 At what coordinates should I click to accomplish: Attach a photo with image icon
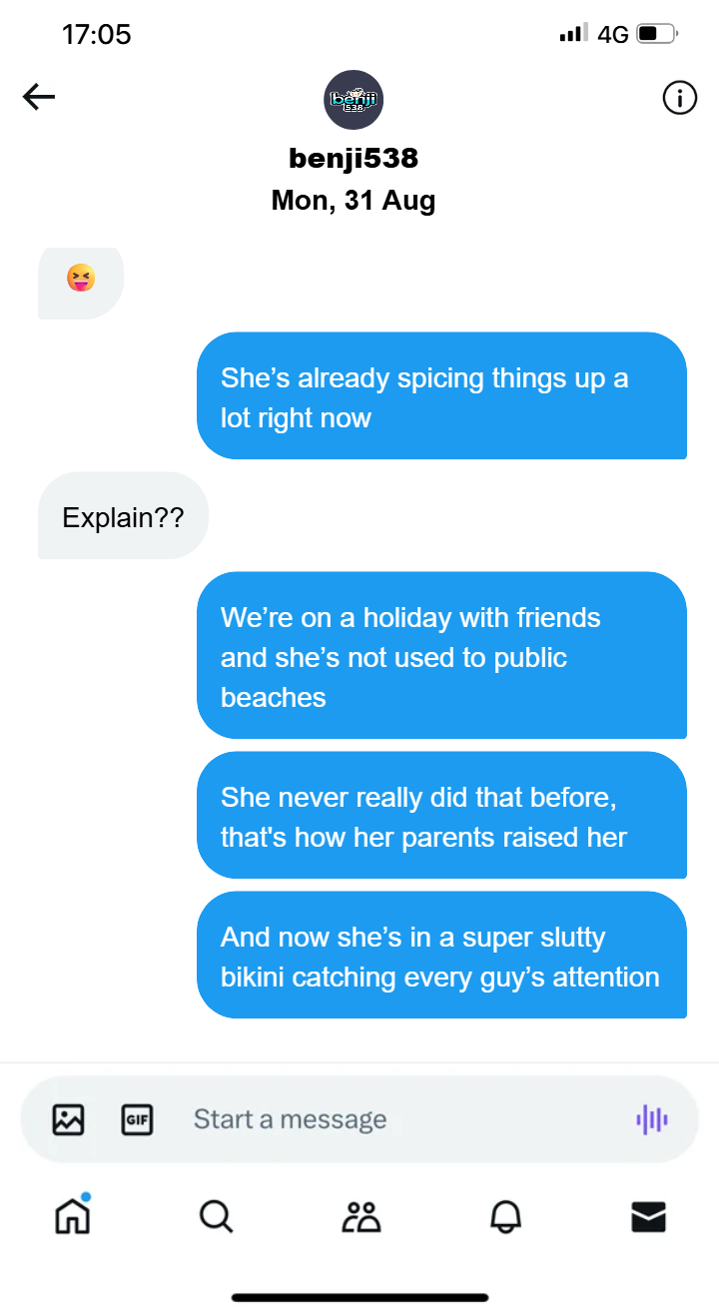point(68,1119)
